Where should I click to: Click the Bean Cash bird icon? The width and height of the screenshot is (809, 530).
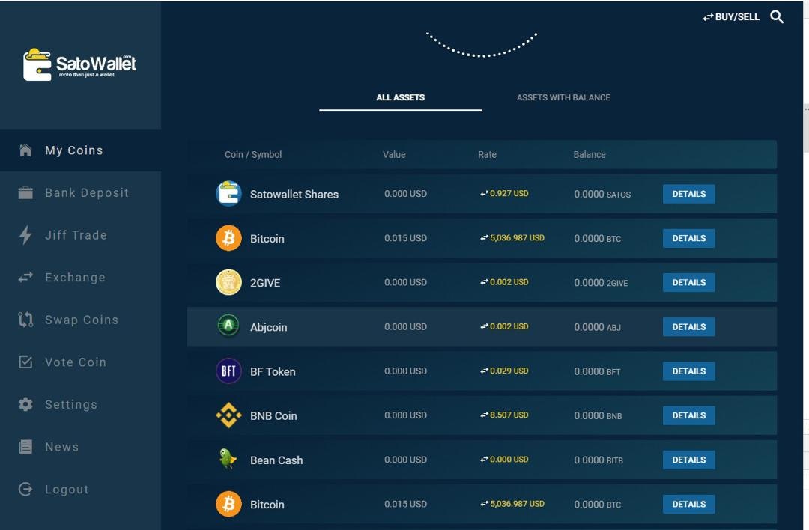[228, 459]
